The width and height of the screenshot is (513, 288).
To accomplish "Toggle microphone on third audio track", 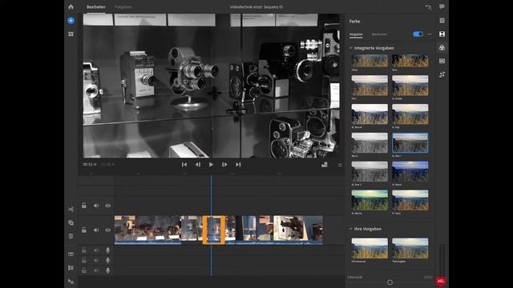I will (107, 270).
